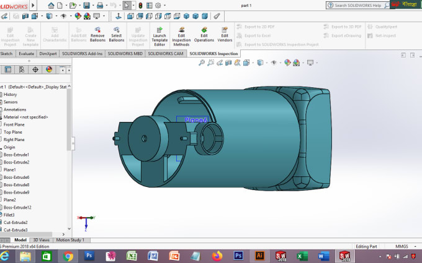Click the Home icon in the top toolbar

pyautogui.click(x=51, y=6)
